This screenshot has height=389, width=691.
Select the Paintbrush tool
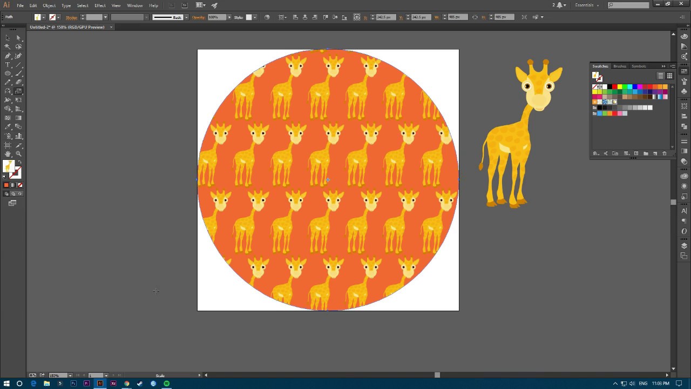[18, 73]
